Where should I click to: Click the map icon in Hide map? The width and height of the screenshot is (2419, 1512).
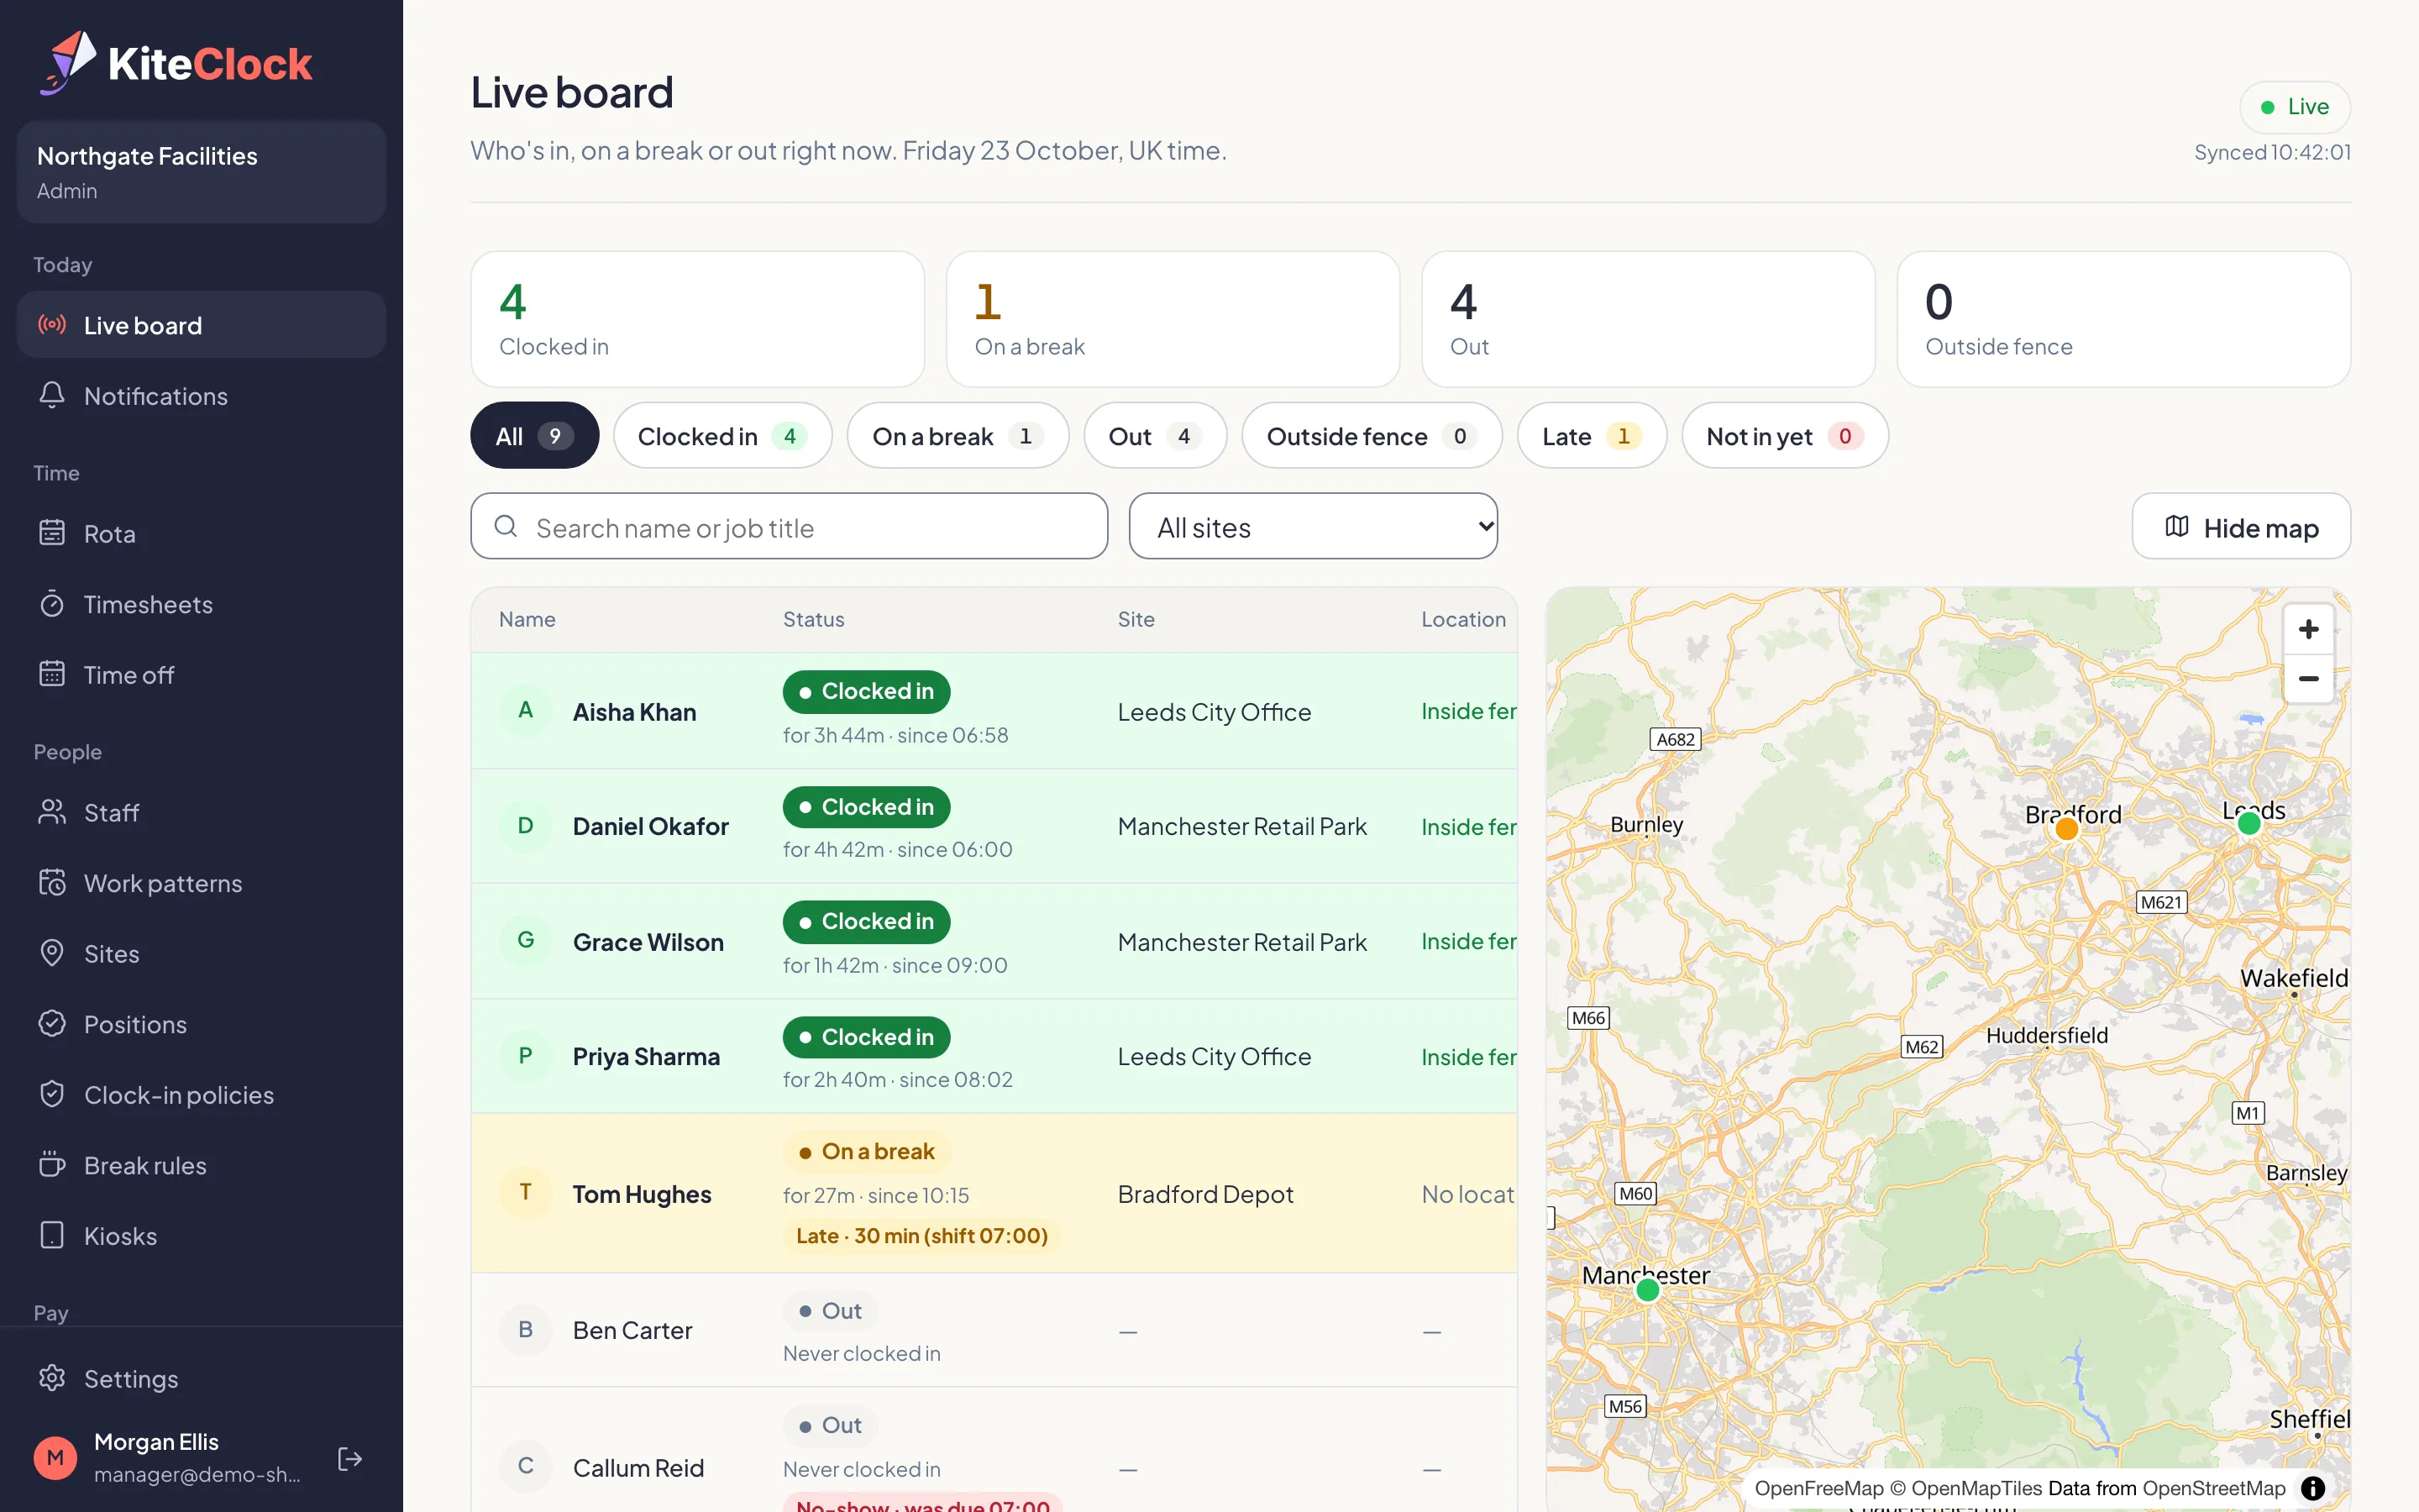[x=2177, y=526]
